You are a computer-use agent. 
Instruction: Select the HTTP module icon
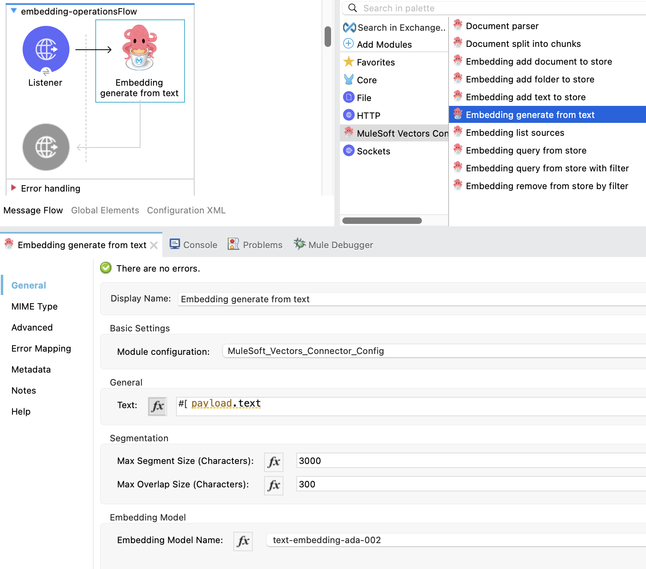348,115
